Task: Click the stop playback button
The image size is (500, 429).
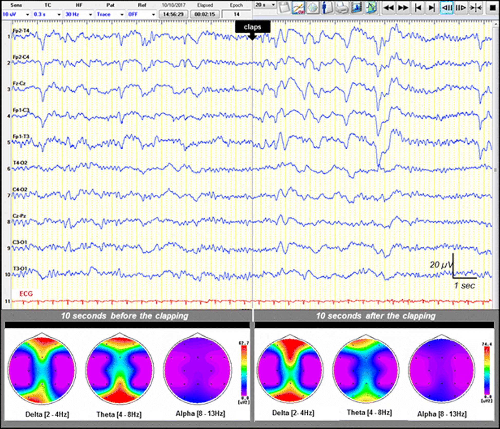Action: (492, 8)
